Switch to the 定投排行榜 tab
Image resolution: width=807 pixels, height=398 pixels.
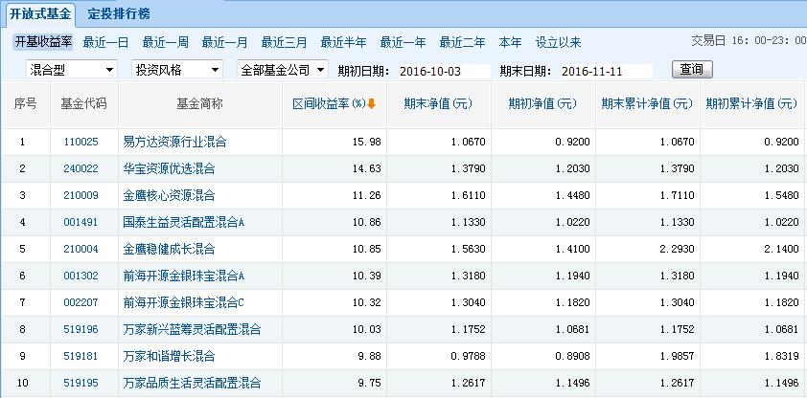tap(119, 13)
